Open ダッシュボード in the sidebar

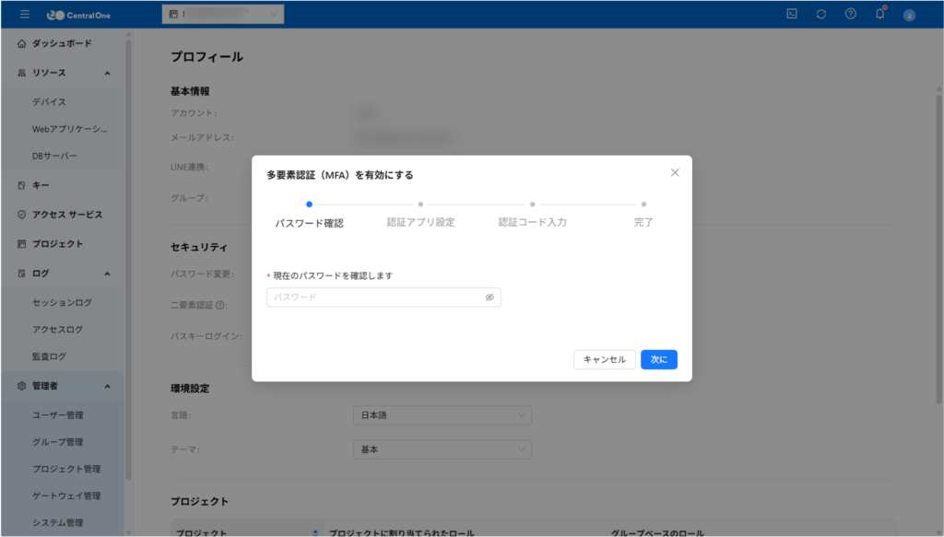coord(62,43)
